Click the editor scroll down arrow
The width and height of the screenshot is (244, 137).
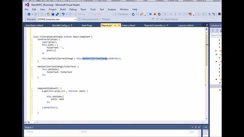click(207, 119)
